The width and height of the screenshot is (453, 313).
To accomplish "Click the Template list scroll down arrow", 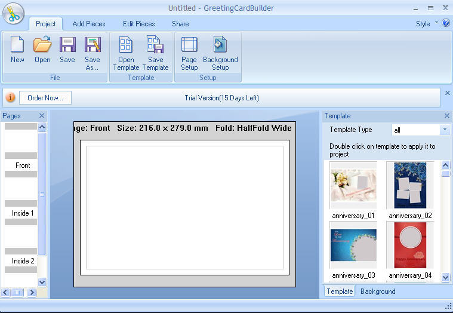I will pyautogui.click(x=445, y=277).
